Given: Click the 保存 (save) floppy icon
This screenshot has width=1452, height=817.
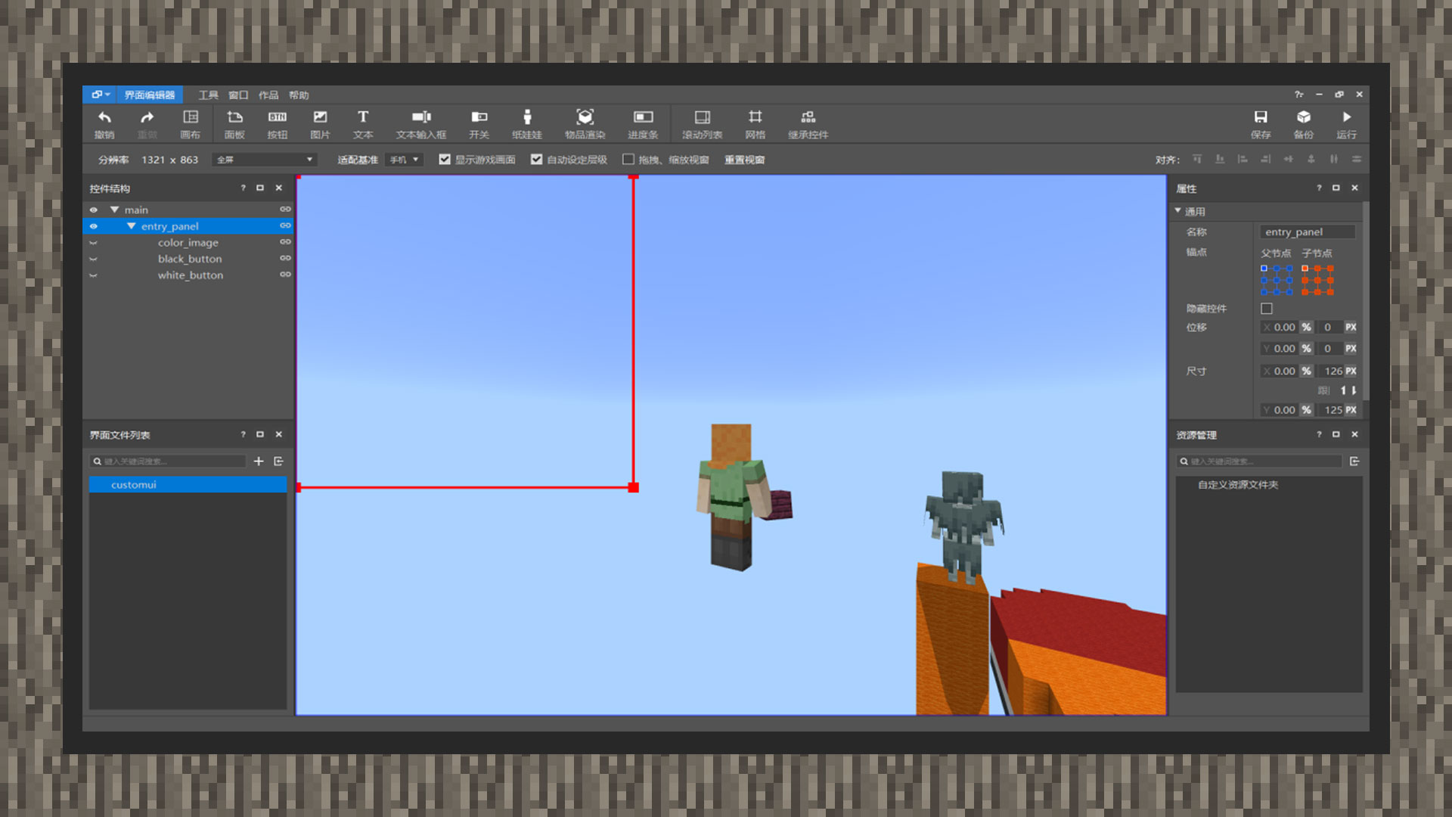Looking at the screenshot, I should pos(1261,117).
